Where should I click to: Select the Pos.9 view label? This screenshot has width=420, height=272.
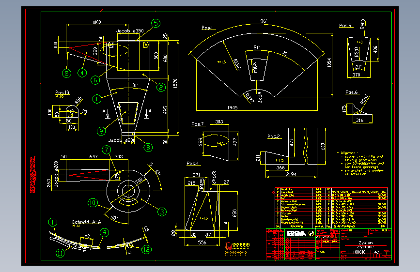345,26
